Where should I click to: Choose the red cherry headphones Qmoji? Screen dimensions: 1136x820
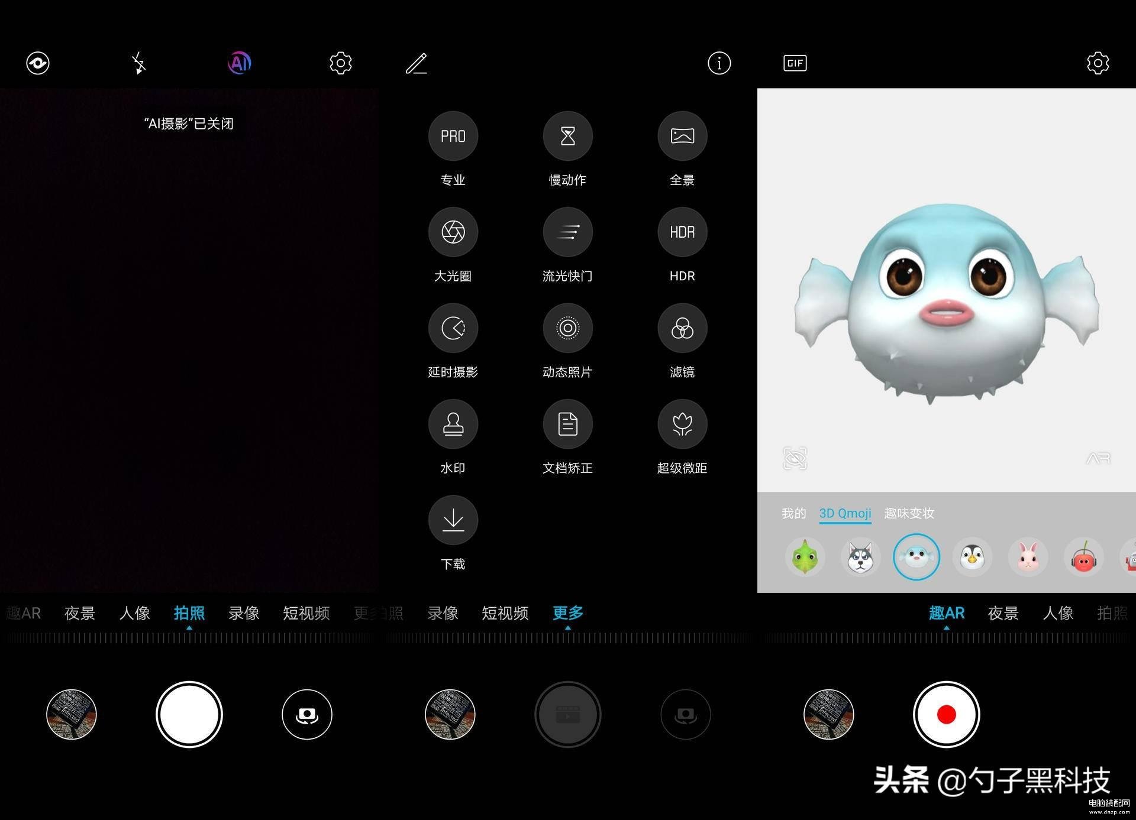pos(1083,557)
